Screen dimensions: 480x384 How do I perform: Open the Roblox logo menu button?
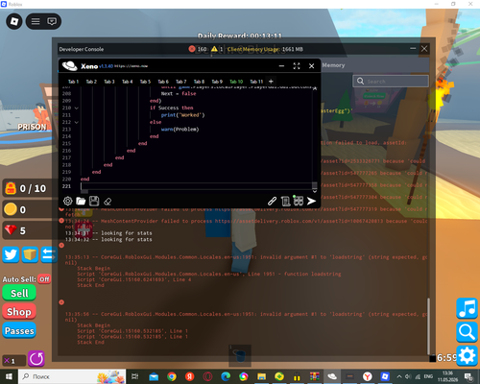pyautogui.click(x=14, y=21)
